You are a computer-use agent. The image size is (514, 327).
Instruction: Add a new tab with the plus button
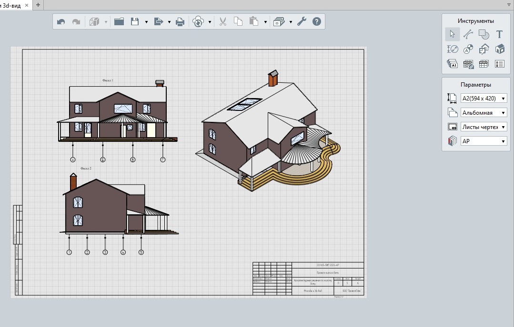pos(38,5)
